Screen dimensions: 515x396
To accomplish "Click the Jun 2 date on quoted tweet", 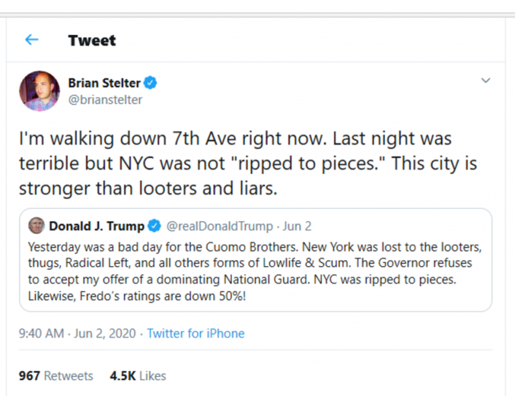I will click(297, 226).
